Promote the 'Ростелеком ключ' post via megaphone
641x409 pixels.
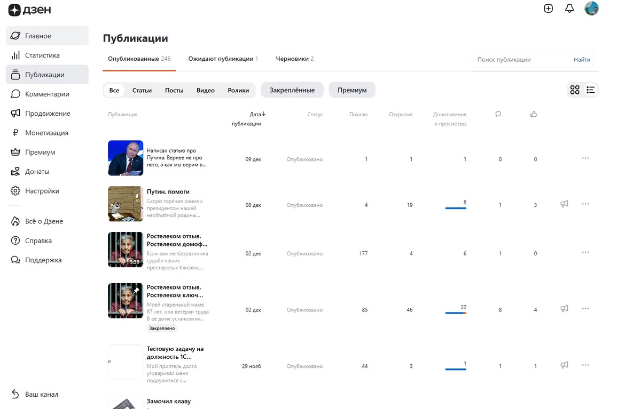pos(564,309)
